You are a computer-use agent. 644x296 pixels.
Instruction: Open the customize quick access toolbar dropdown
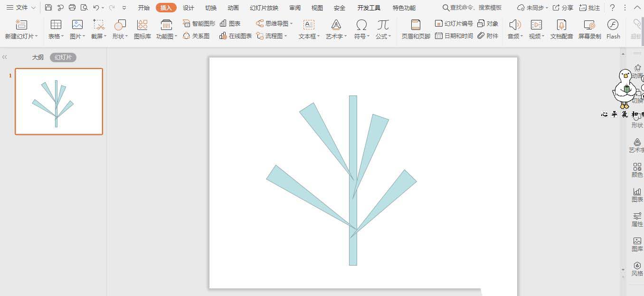(x=124, y=8)
